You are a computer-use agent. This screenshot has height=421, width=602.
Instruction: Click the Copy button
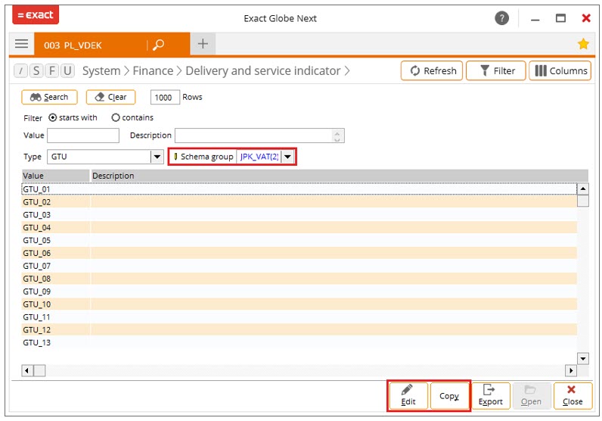point(449,396)
